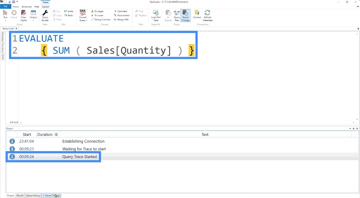Collapse the ribbon with the chevron
This screenshot has height=198, width=360.
tap(358, 7)
